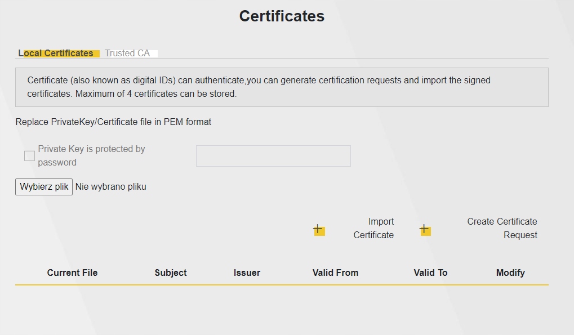Click the 'Nie wybrano pliku' file status text
Viewport: 574px width, 335px height.
(111, 187)
